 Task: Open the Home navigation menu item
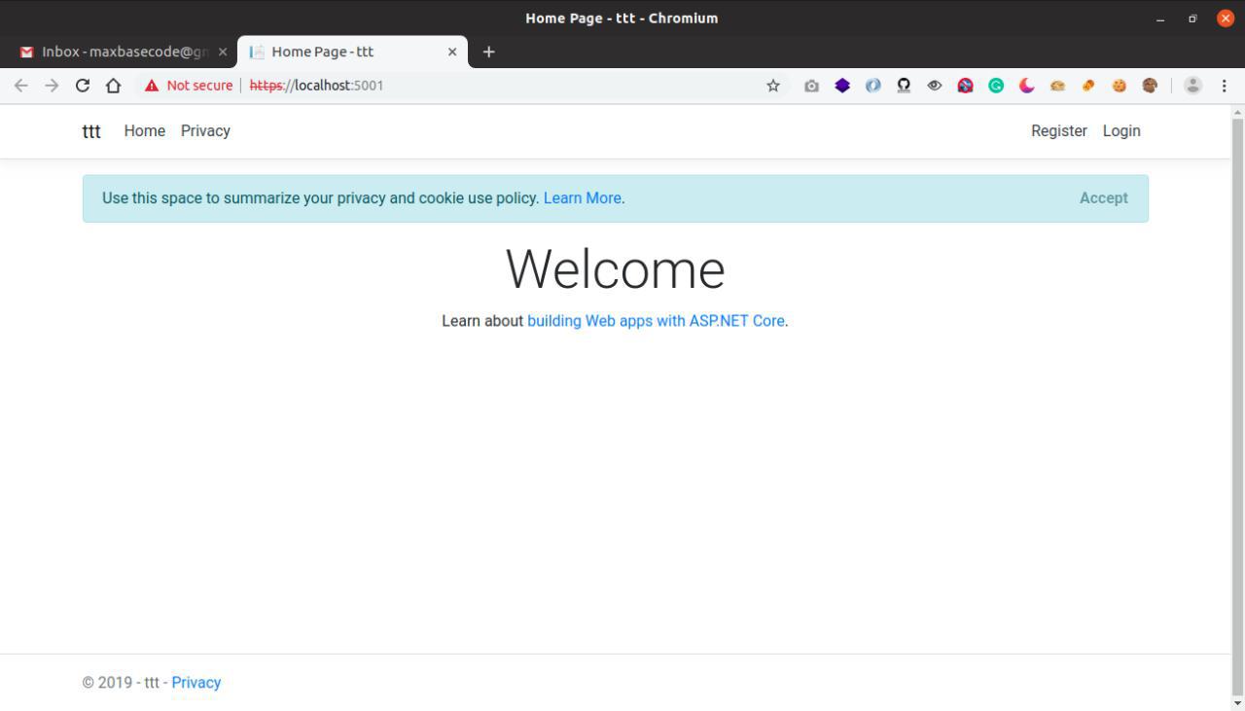coord(144,130)
